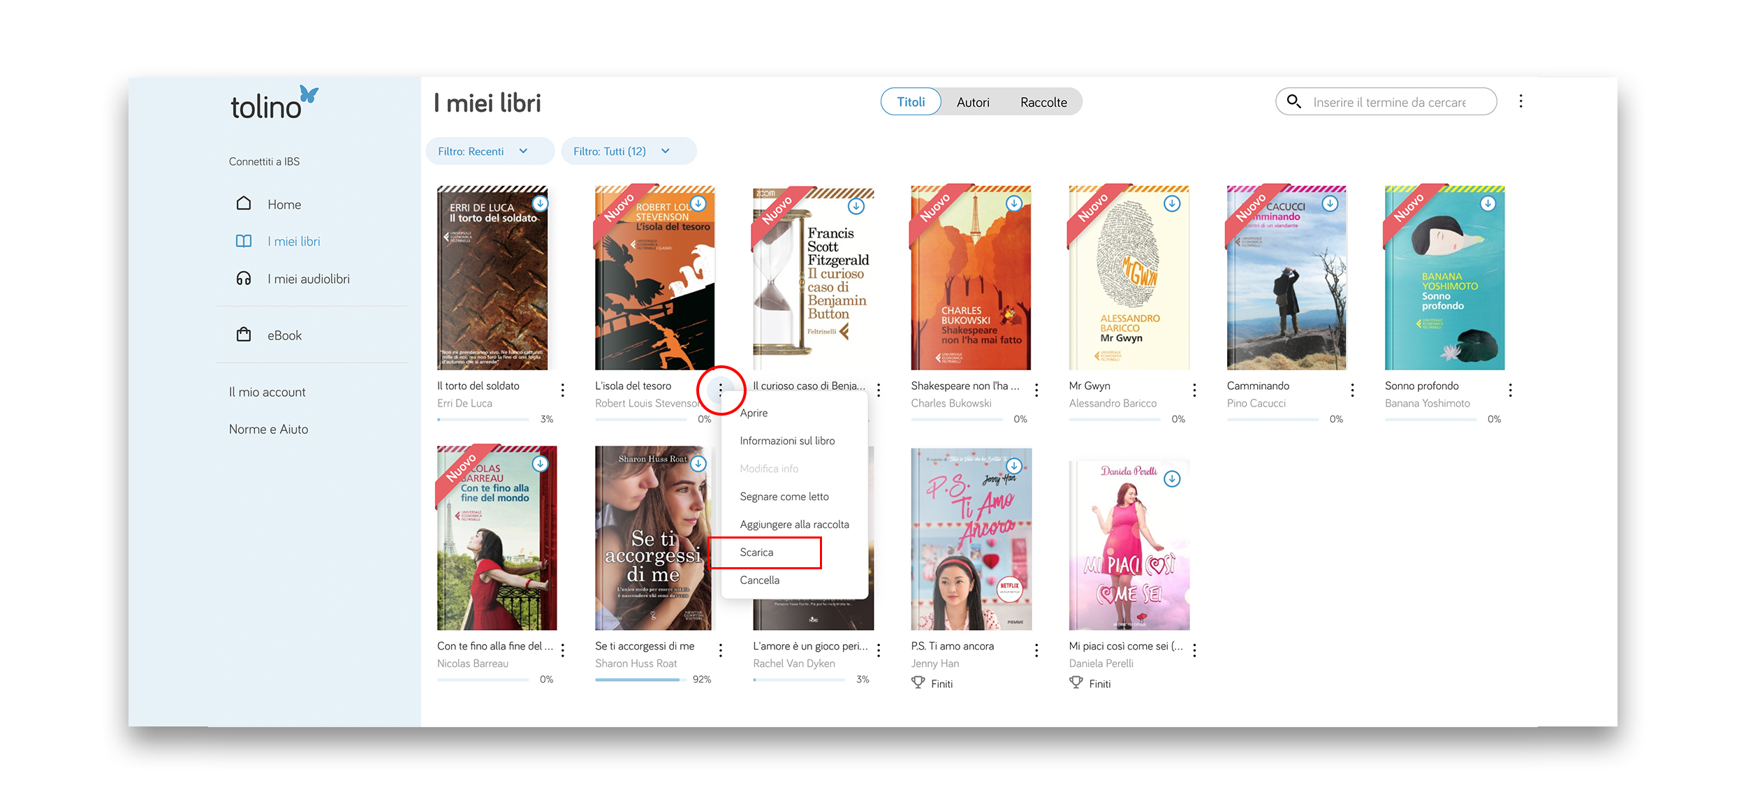
Task: Open the Home icon in sidebar
Action: click(244, 203)
